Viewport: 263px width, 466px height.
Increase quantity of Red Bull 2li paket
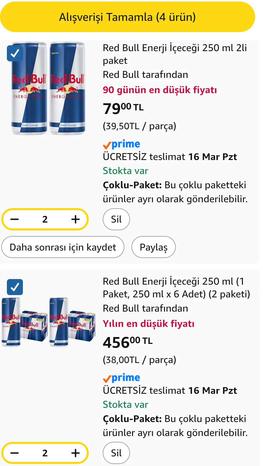coord(76,219)
